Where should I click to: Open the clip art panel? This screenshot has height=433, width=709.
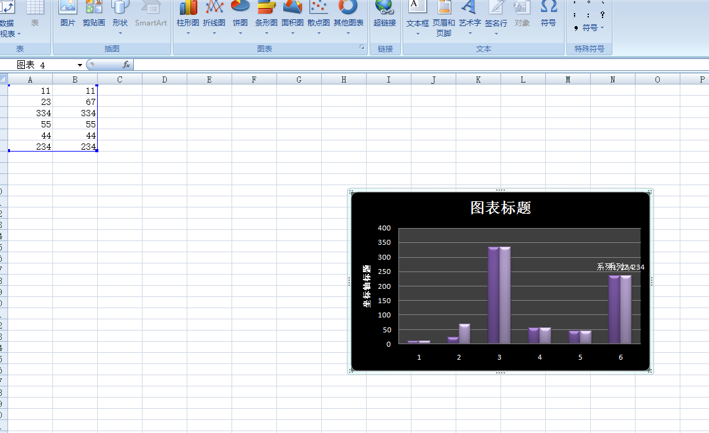click(x=93, y=14)
